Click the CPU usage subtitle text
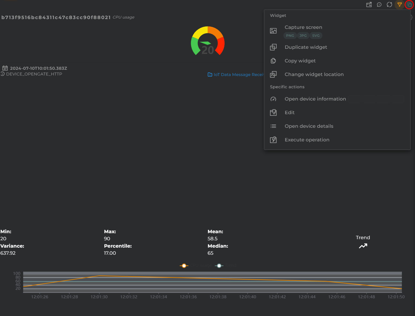The height and width of the screenshot is (316, 415). 123,17
